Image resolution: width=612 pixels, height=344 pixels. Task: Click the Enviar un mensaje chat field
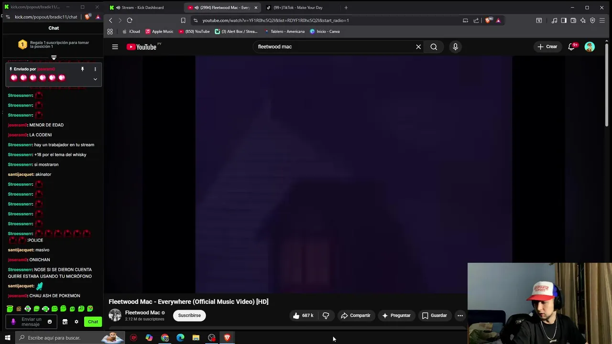click(32, 322)
